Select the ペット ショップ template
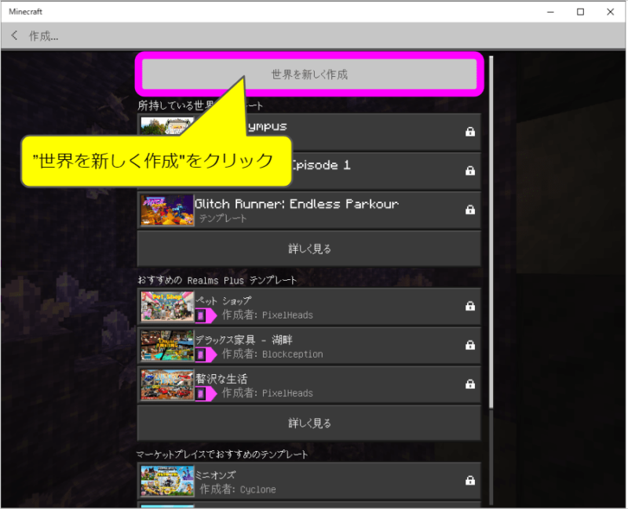The image size is (628, 509). [x=309, y=306]
